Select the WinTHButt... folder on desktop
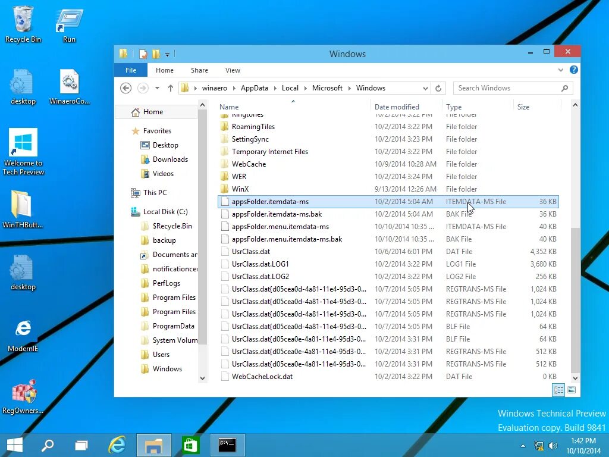 tap(22, 209)
